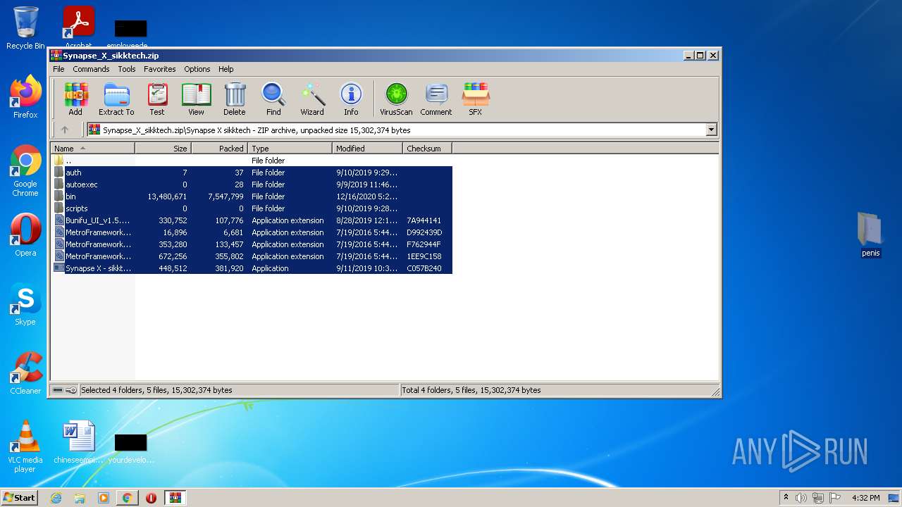Image resolution: width=902 pixels, height=507 pixels.
Task: Open VLC media player shortcut
Action: (25, 446)
